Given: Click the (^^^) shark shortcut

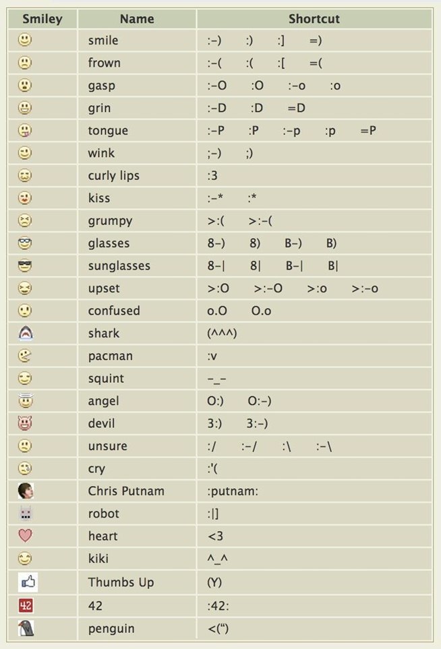Looking at the screenshot, I should tap(222, 333).
